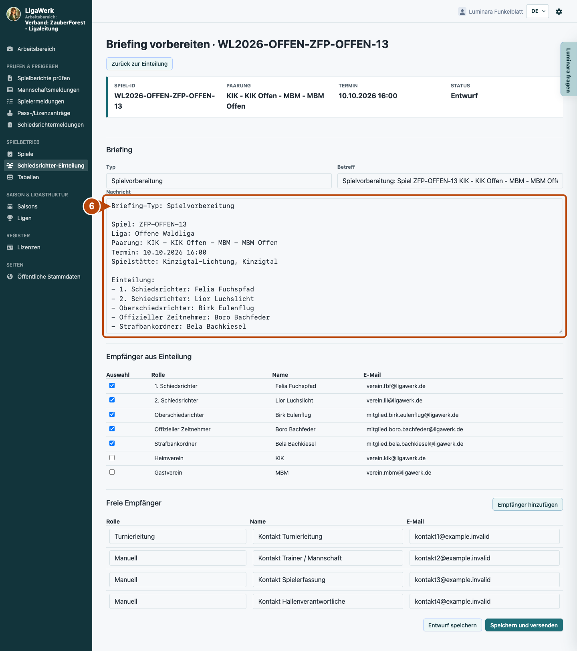Viewport: 577px width, 651px height.
Task: Click the Kontakt Spielerfassung name field
Action: coord(328,580)
